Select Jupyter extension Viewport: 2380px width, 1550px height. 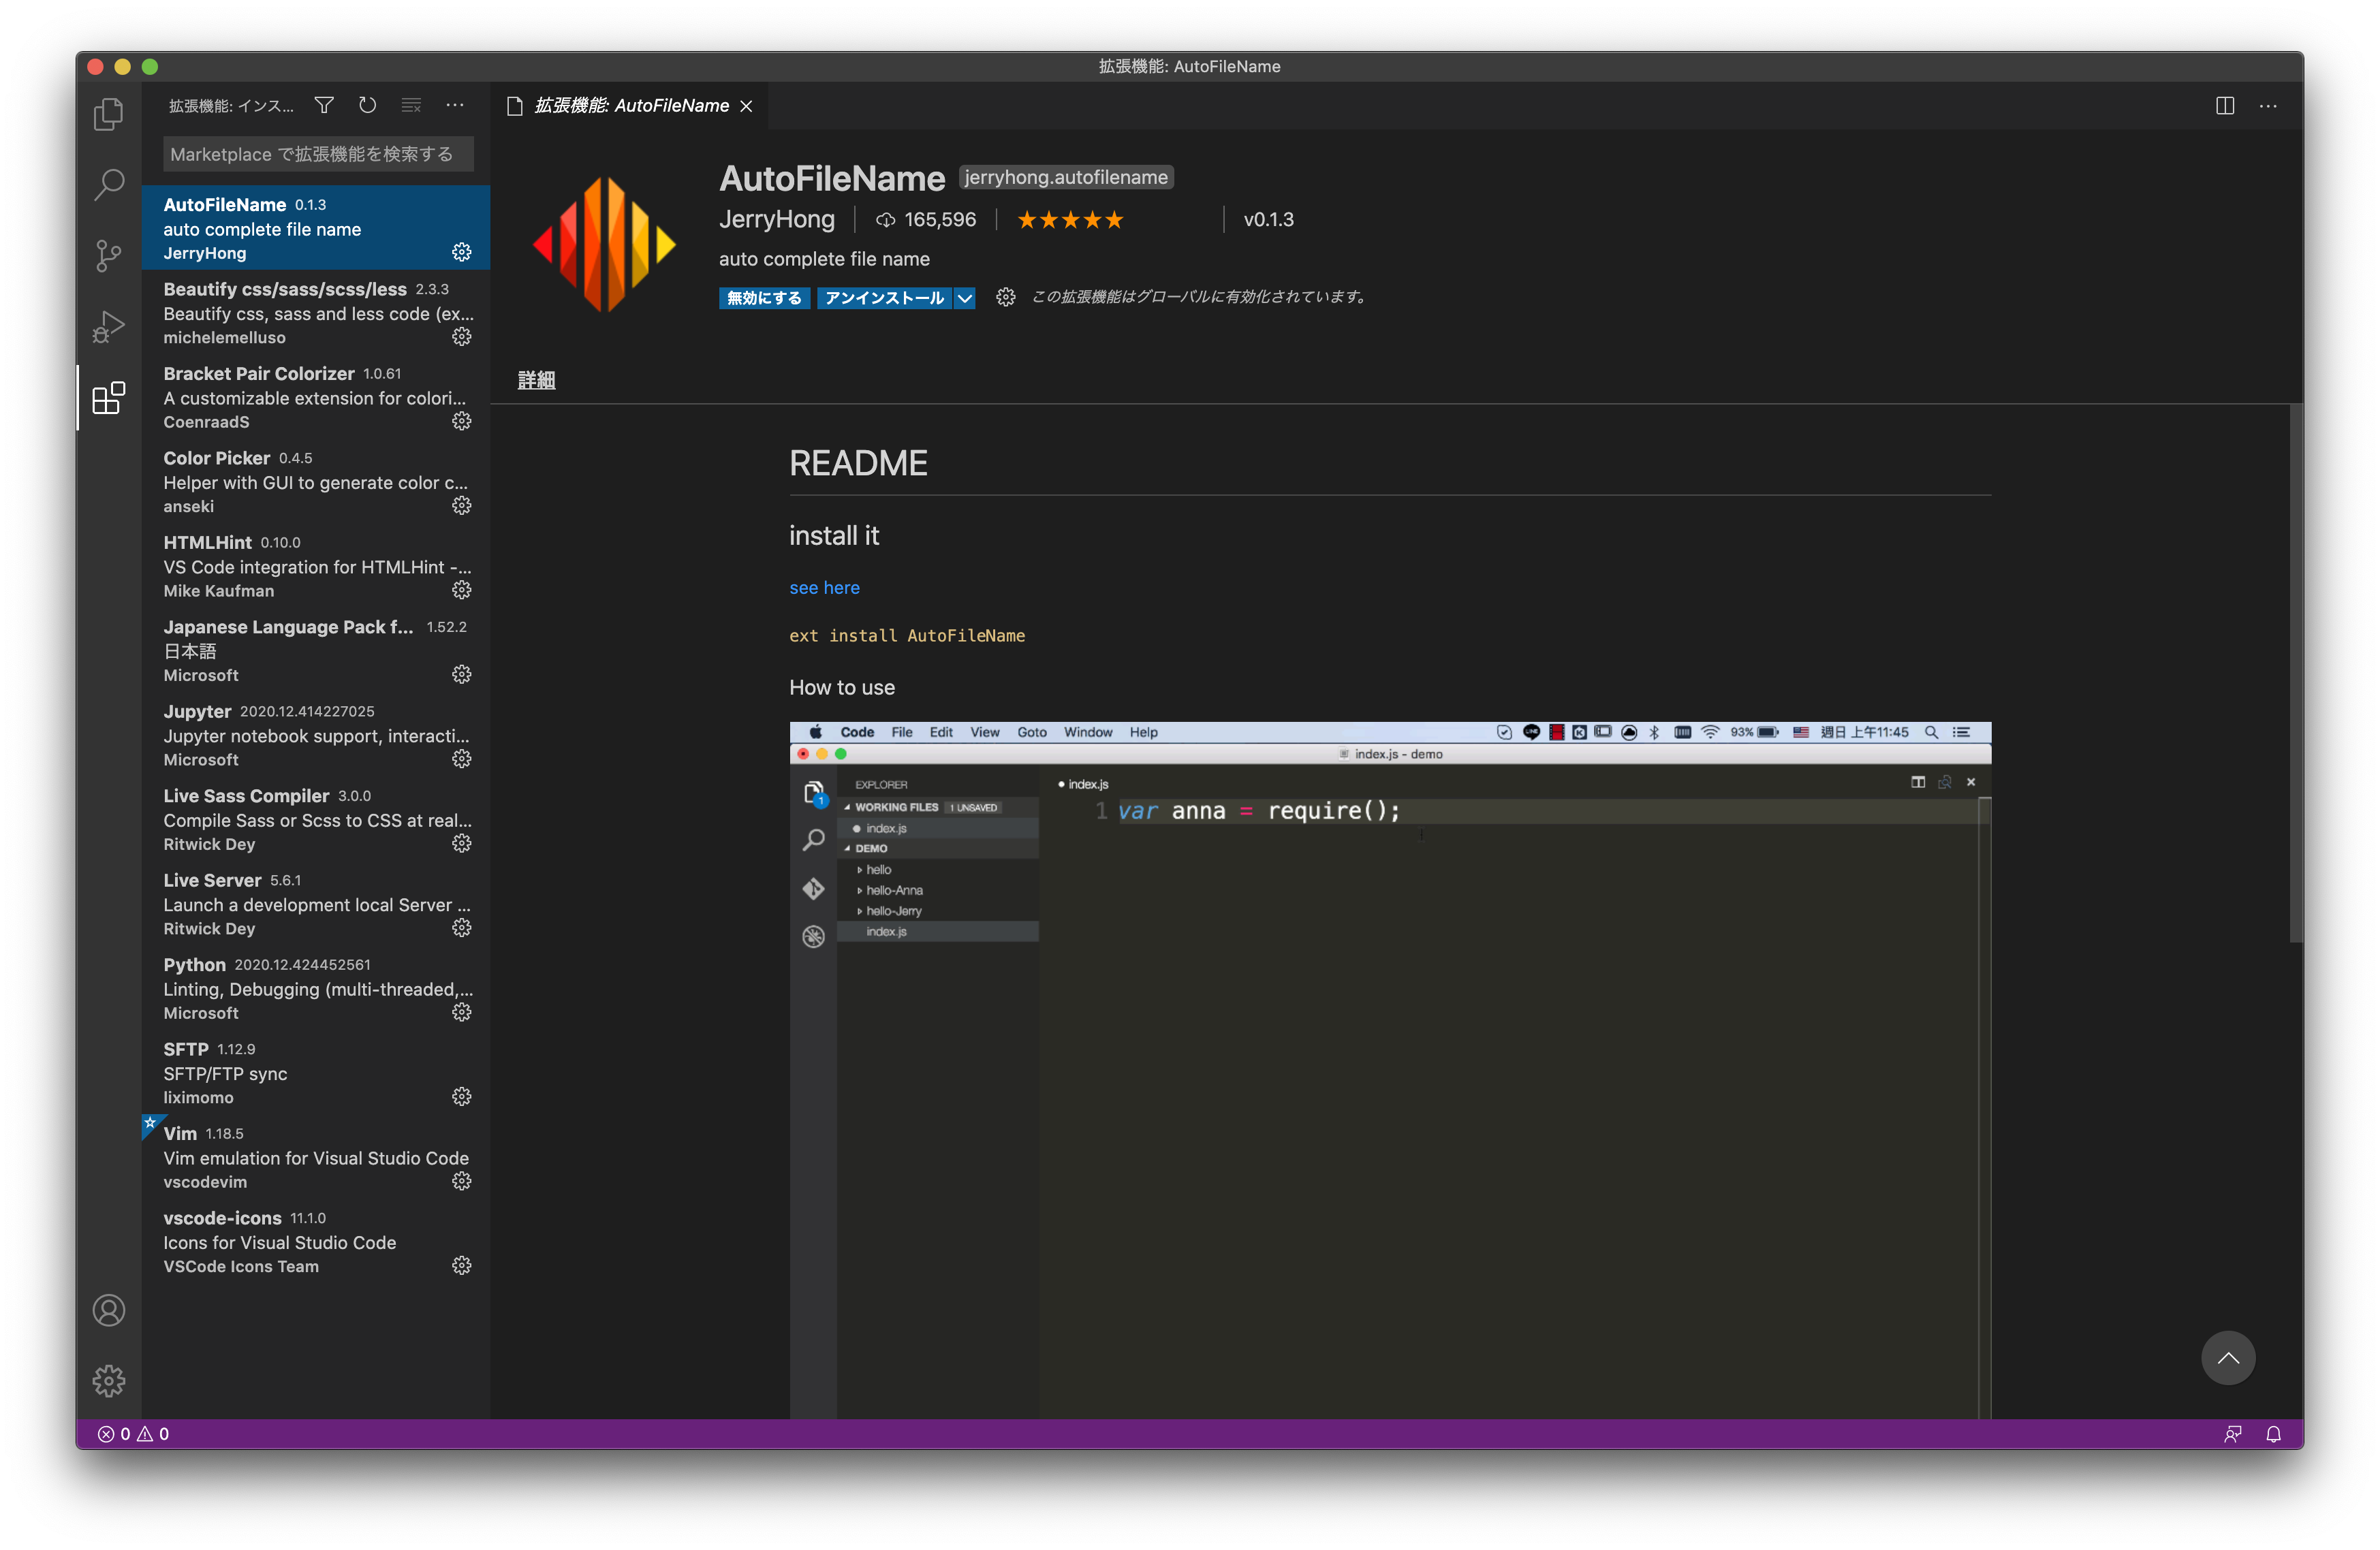click(316, 734)
